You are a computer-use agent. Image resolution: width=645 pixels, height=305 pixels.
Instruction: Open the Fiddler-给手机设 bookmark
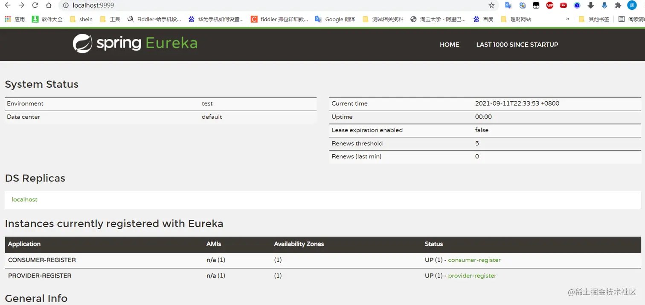click(x=154, y=19)
